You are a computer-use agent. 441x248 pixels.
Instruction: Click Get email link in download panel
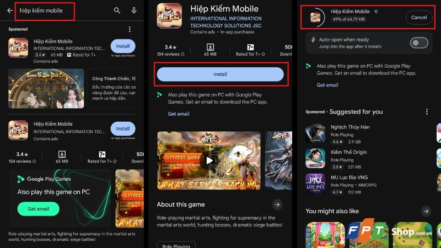coord(327,85)
